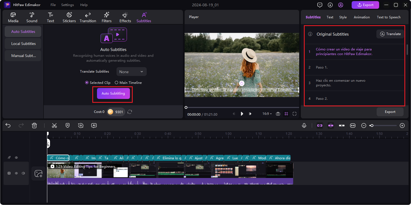This screenshot has width=411, height=205.
Task: Select Auto Subtitles in sidebar
Action: point(23,32)
